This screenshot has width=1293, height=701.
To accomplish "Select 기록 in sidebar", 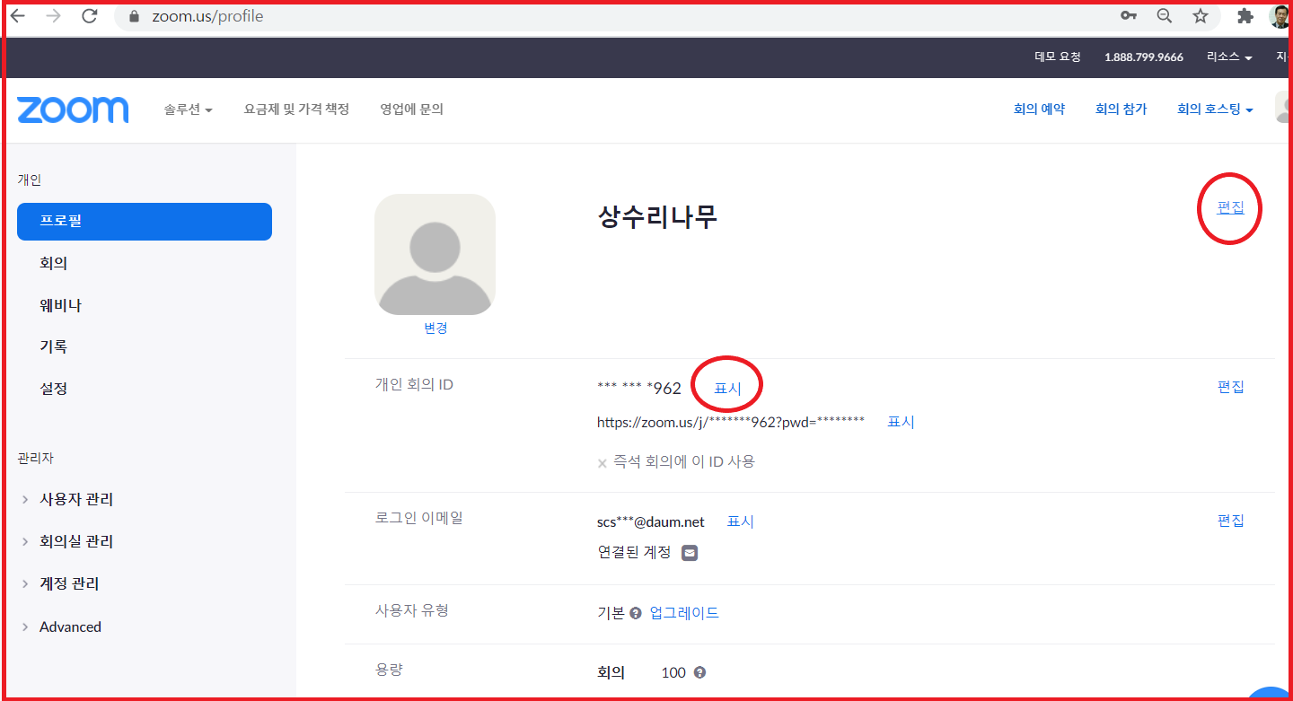I will (x=54, y=346).
